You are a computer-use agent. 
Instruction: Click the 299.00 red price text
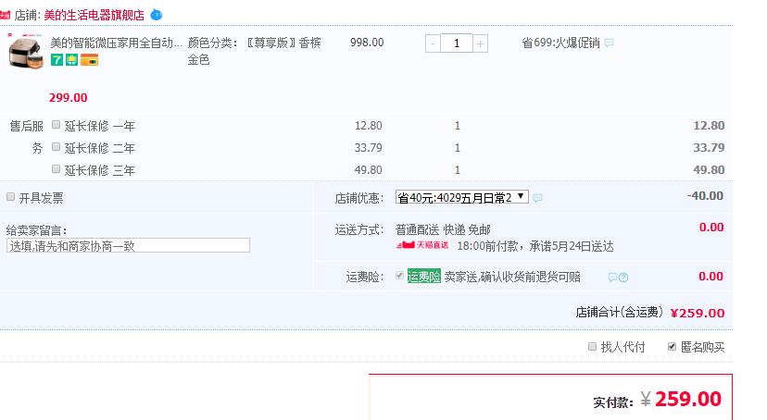click(68, 98)
